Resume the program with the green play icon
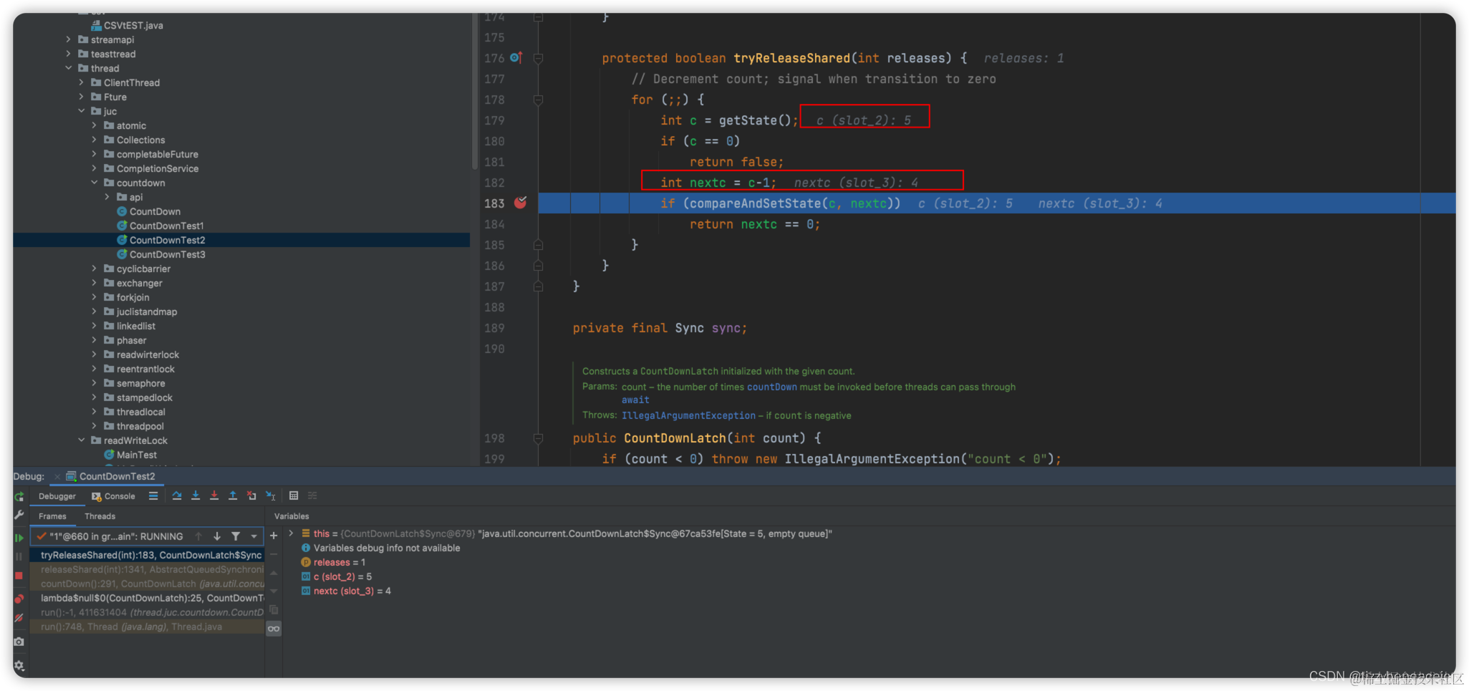This screenshot has width=1469, height=691. (x=19, y=538)
